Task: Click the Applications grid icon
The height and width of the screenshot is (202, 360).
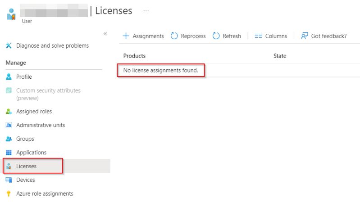Action: [x=9, y=153]
